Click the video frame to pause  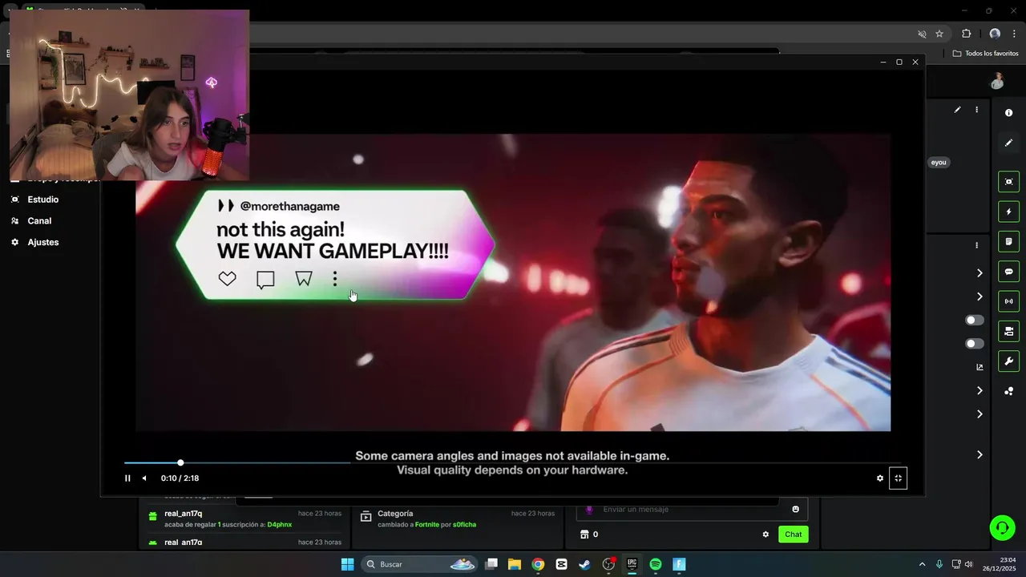pos(513,283)
